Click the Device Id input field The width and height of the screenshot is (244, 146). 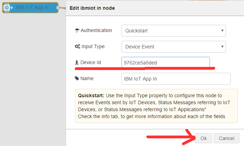(x=166, y=63)
